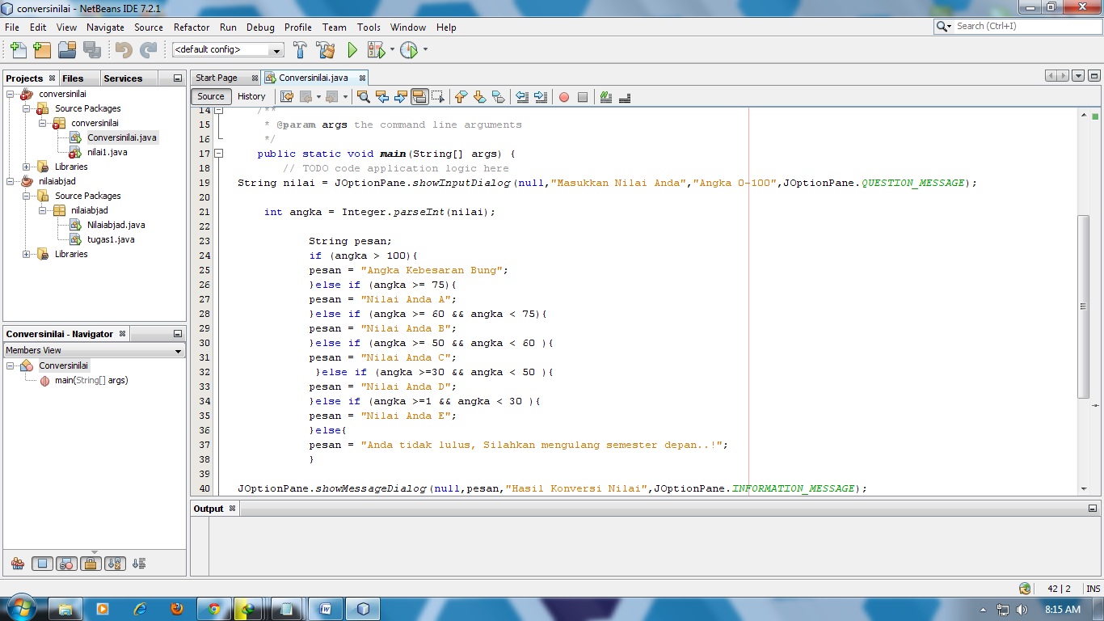Click the Profile Project icon
Screen dimensions: 1104x621
tap(409, 50)
